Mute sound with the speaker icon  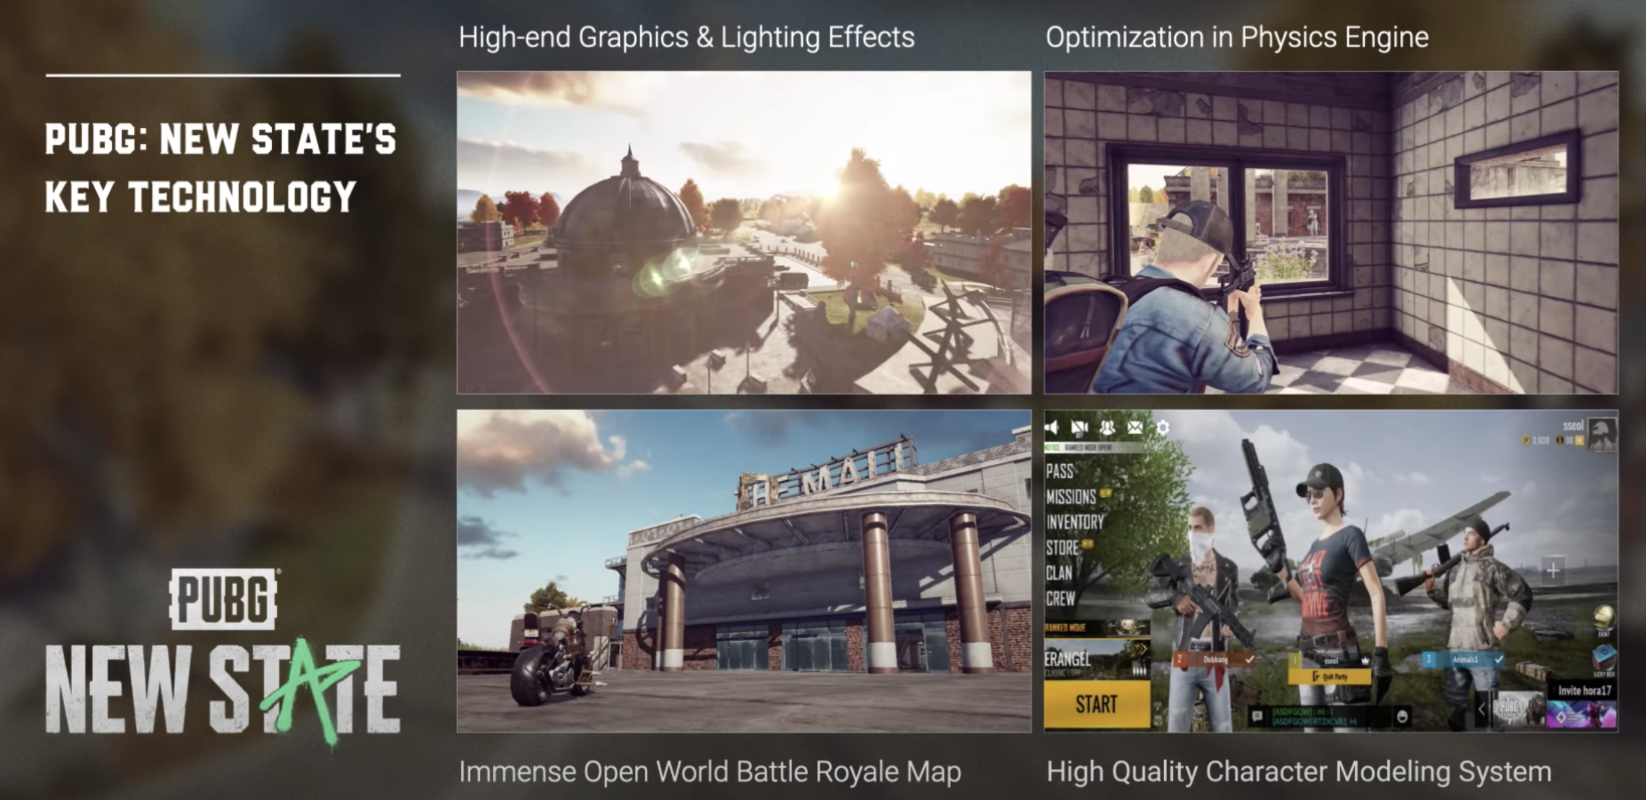(1052, 427)
